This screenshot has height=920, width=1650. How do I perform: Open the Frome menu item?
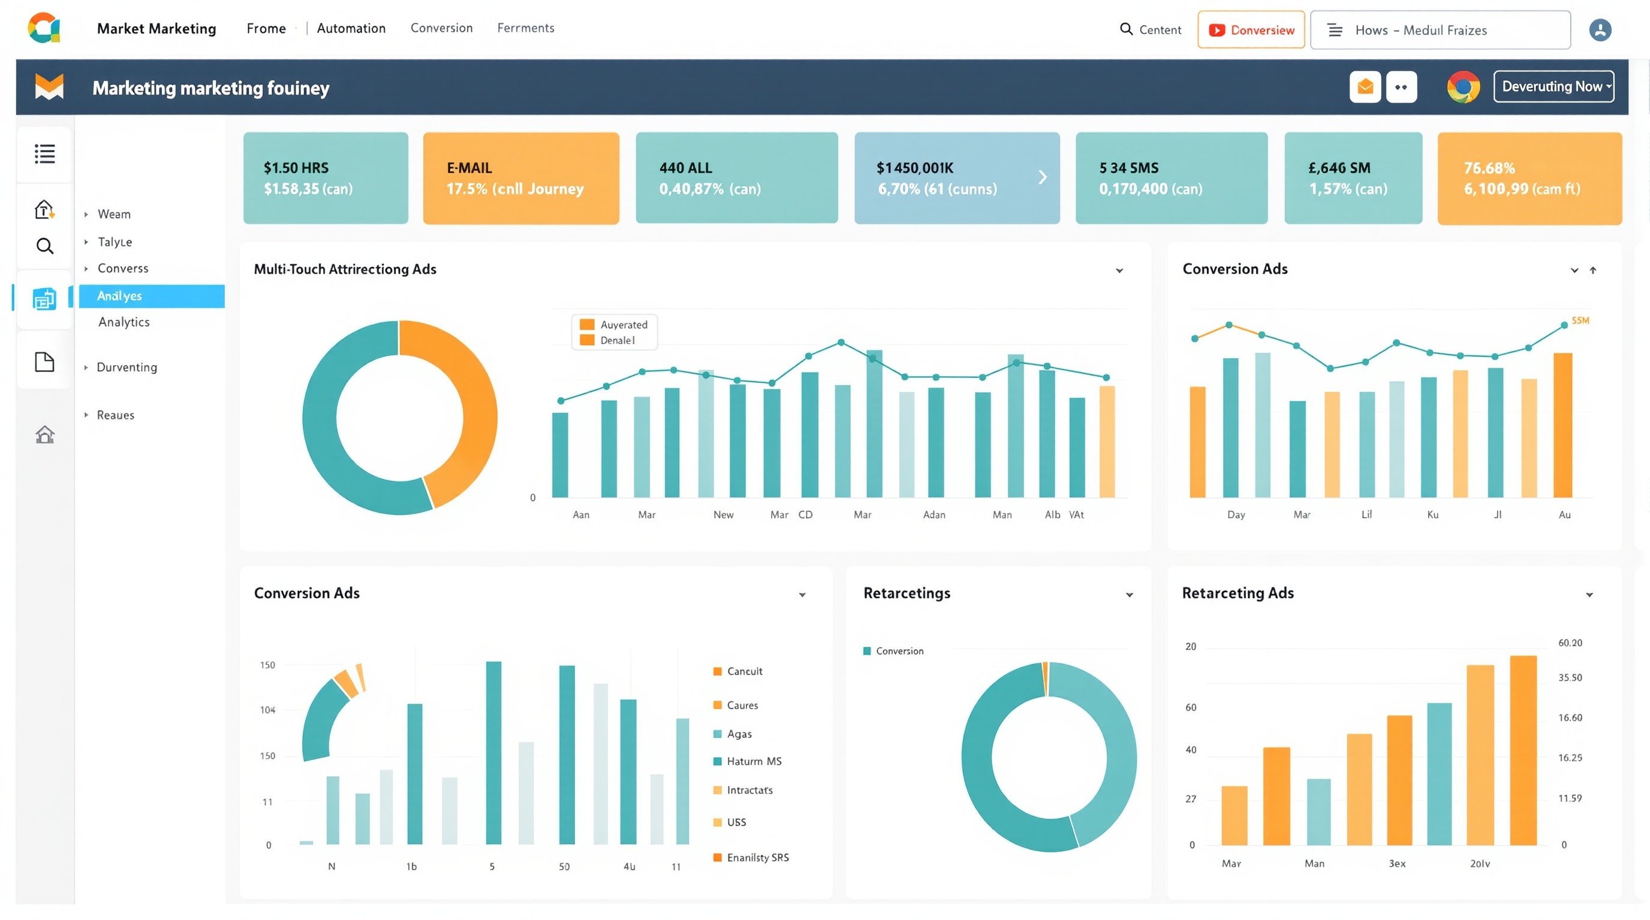[x=266, y=29]
